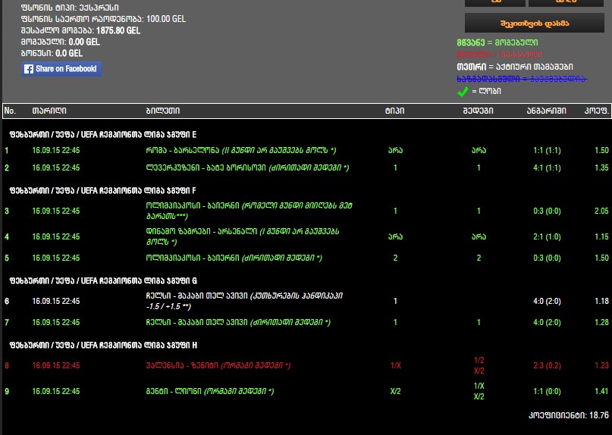Click the score 1:1 (0:0) in row 9
The width and height of the screenshot is (612, 435).
coord(547,391)
